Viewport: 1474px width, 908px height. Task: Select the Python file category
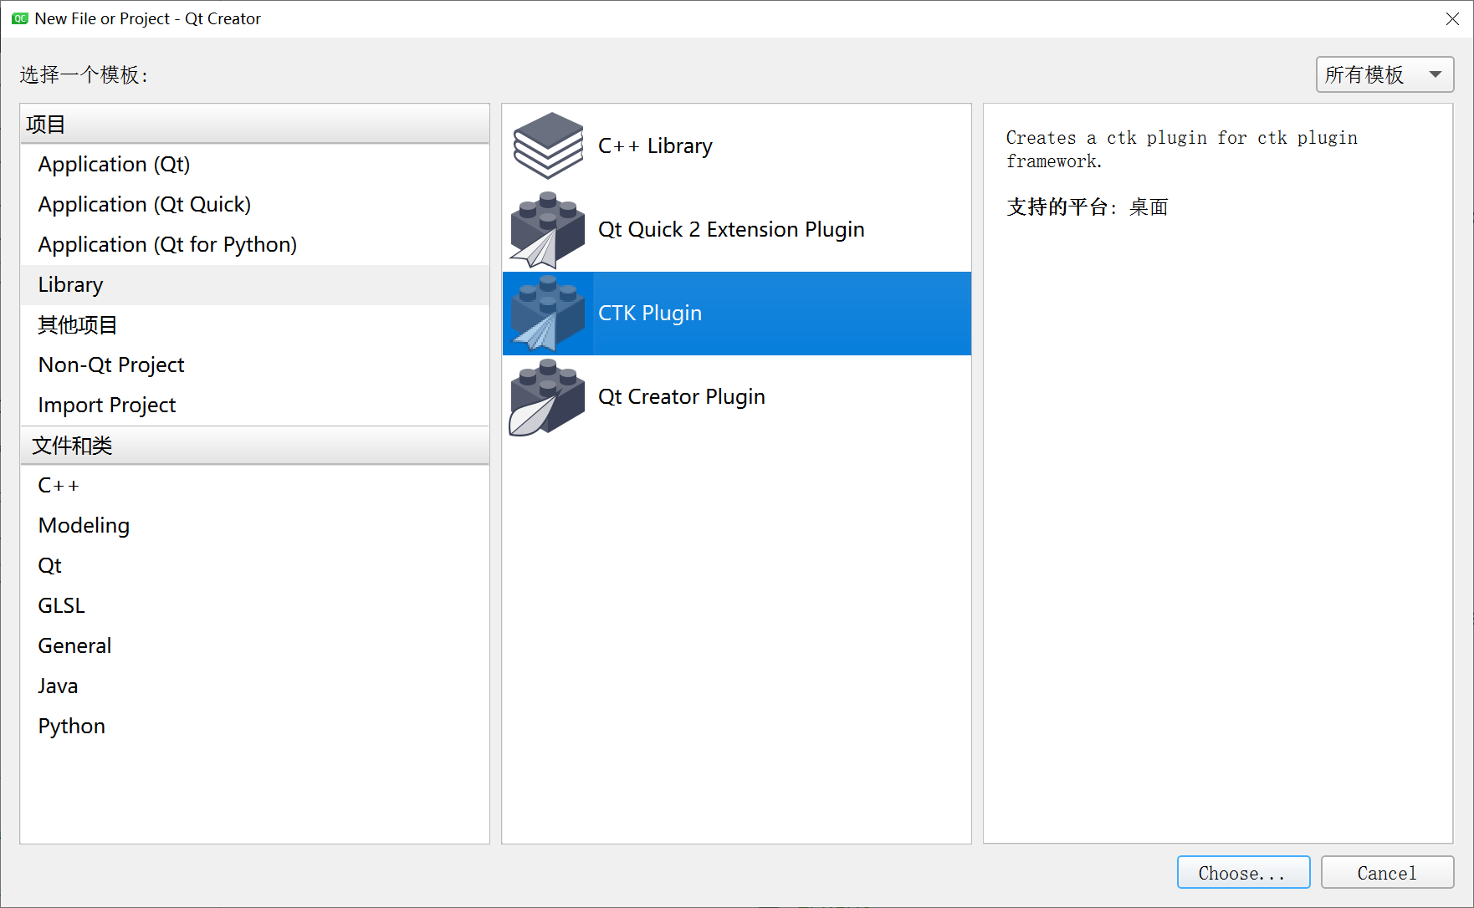pos(71,726)
